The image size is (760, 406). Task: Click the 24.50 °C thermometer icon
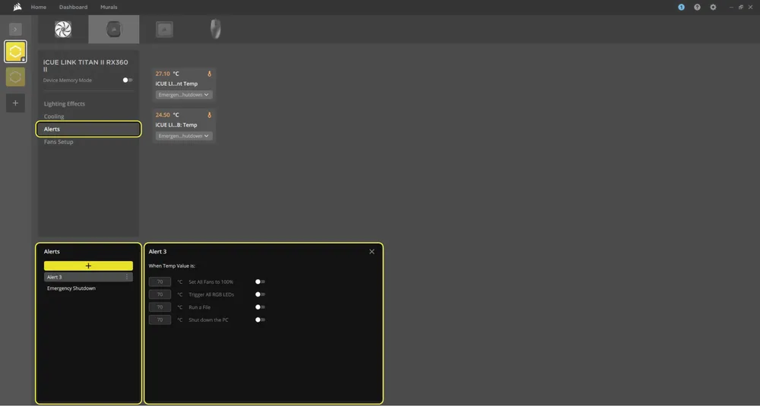pos(210,115)
